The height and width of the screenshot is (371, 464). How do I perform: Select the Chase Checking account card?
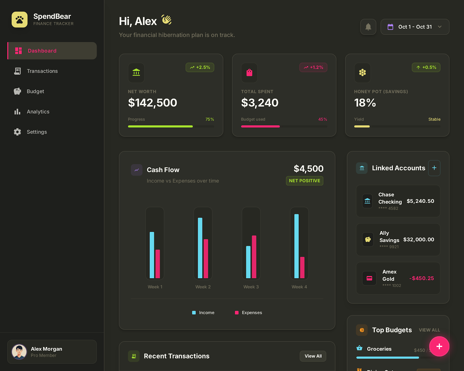point(398,201)
